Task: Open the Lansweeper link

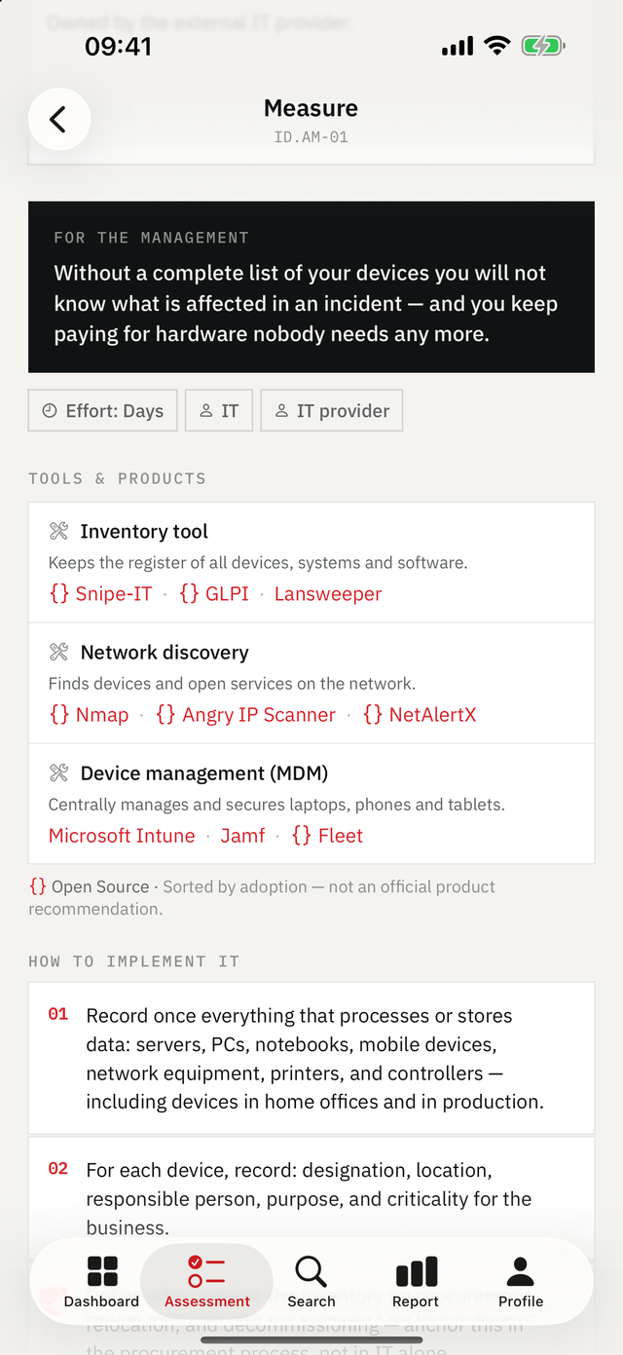Action: [x=328, y=593]
